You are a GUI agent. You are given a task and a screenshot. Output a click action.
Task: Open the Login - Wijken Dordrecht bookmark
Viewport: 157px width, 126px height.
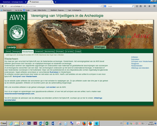point(39,10)
